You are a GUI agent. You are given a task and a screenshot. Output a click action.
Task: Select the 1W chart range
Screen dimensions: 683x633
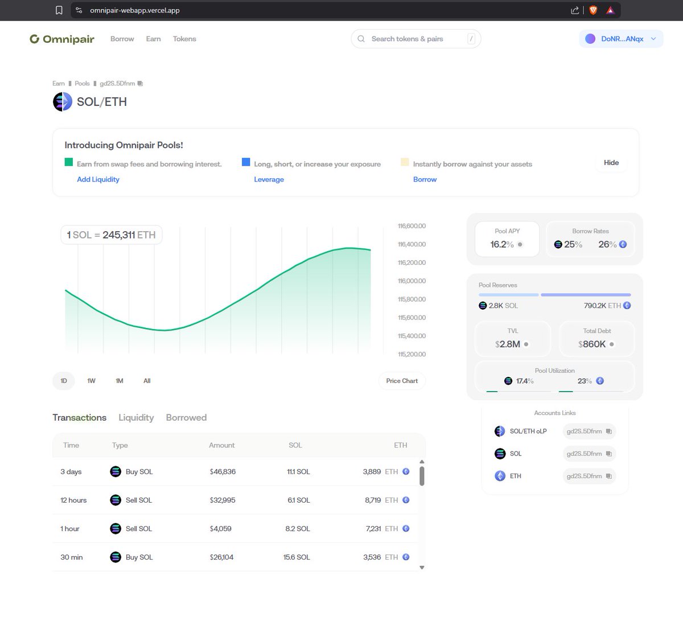91,381
